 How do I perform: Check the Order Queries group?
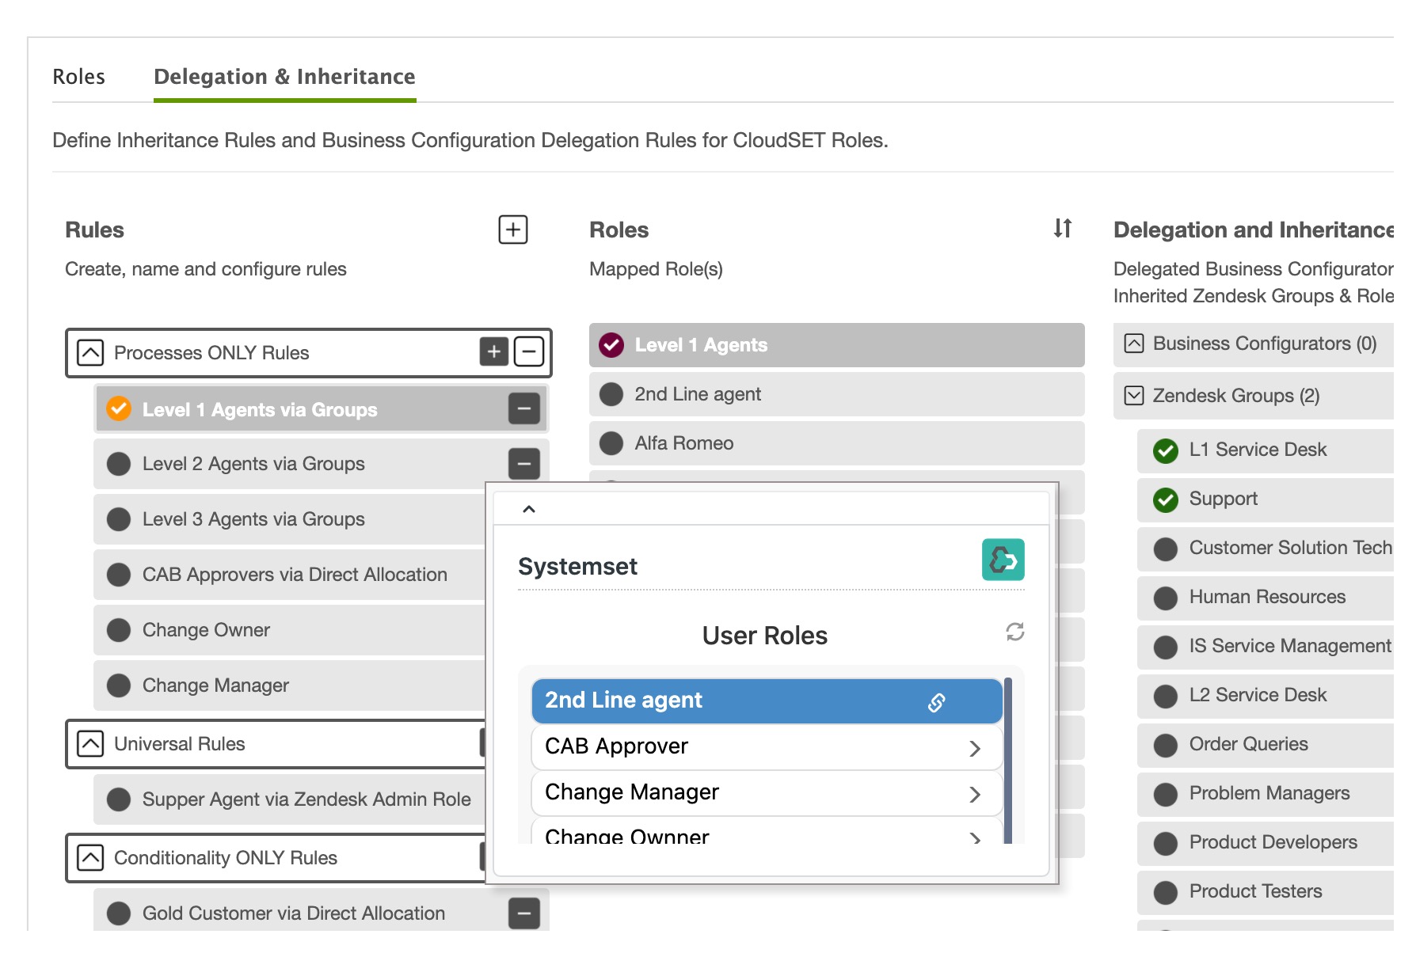(1166, 746)
